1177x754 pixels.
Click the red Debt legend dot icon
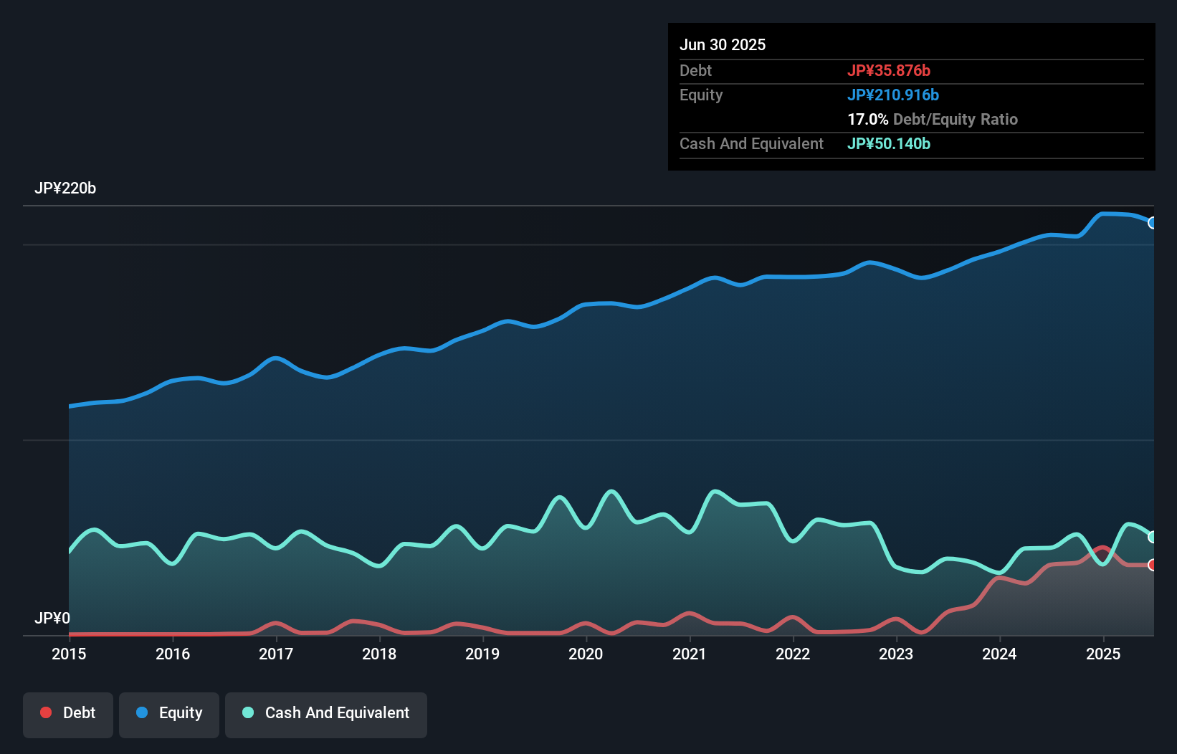(45, 712)
